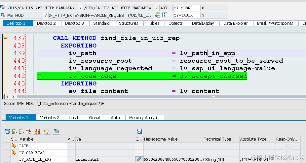Open the Desktop 1 tab
Image resolution: width=306 pixels, height=163 pixels.
(18, 23)
